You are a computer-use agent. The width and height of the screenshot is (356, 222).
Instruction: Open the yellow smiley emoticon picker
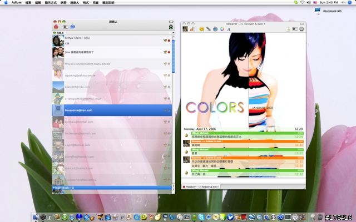(x=201, y=29)
